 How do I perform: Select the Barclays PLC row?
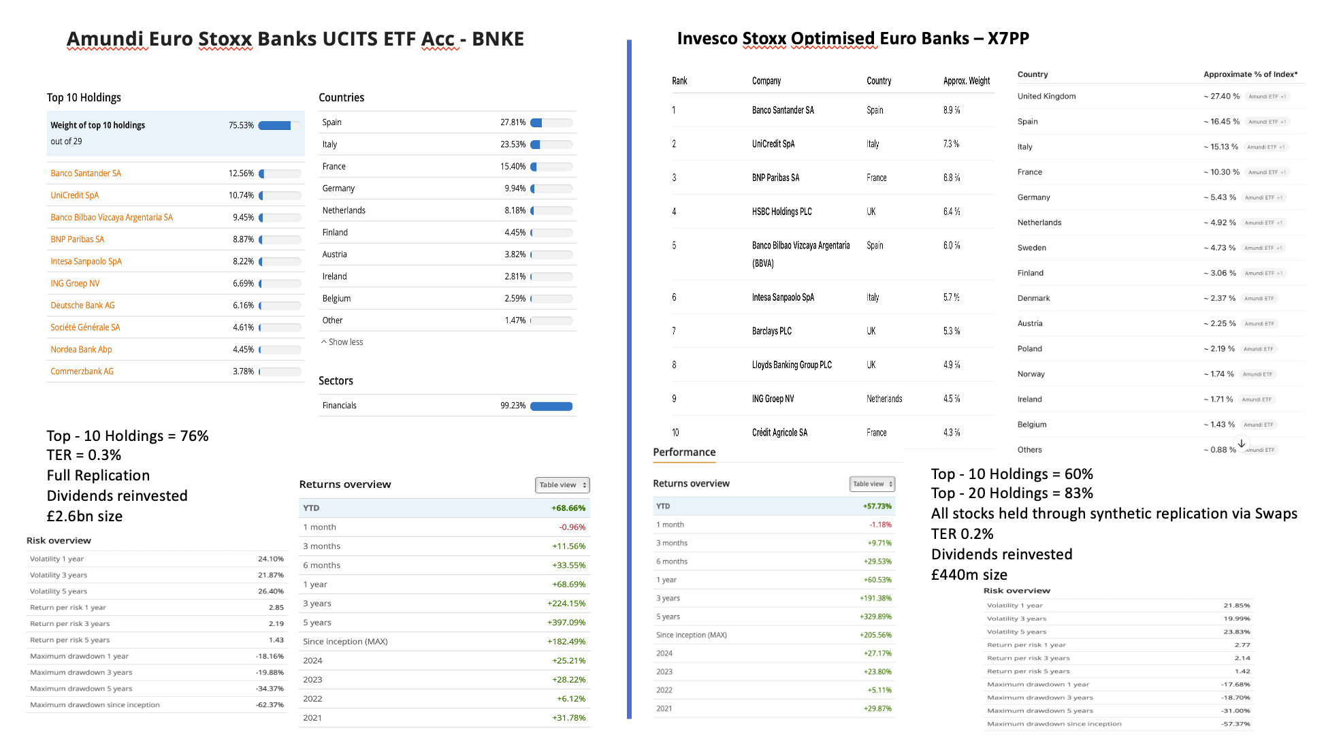[832, 331]
